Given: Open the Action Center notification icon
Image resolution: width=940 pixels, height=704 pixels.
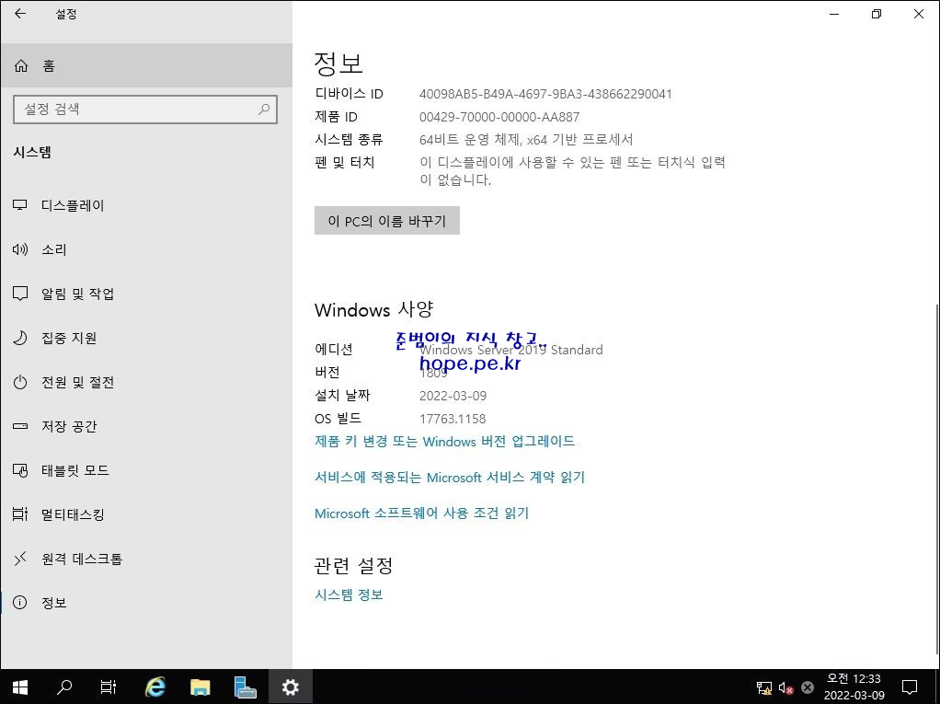Looking at the screenshot, I should click(910, 687).
